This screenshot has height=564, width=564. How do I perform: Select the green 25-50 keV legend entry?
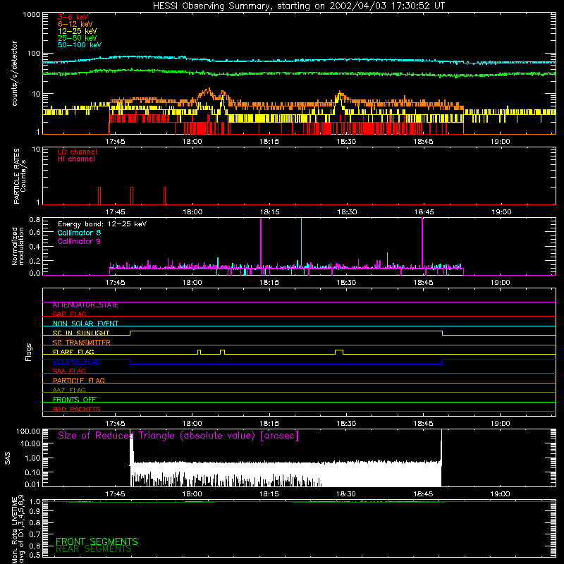coord(78,38)
